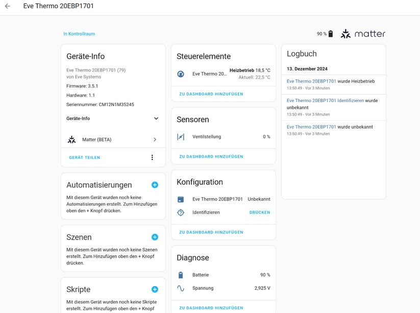This screenshot has width=420, height=313.
Task: Click the Ventilstellung sensor icon
Action: [181, 136]
